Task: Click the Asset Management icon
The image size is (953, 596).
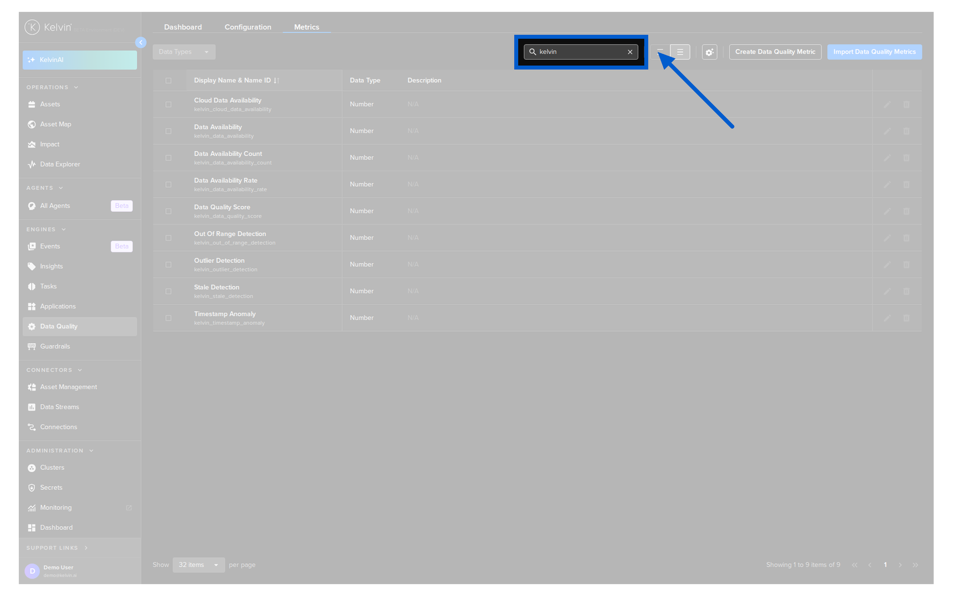Action: (32, 387)
